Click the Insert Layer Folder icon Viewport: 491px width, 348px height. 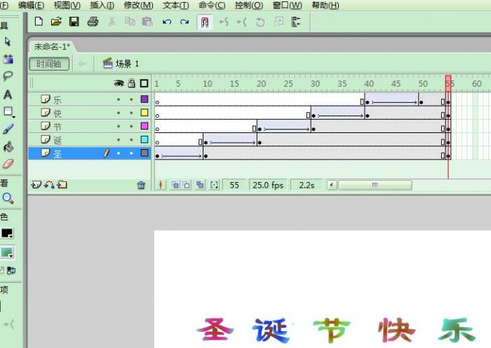[x=62, y=185]
